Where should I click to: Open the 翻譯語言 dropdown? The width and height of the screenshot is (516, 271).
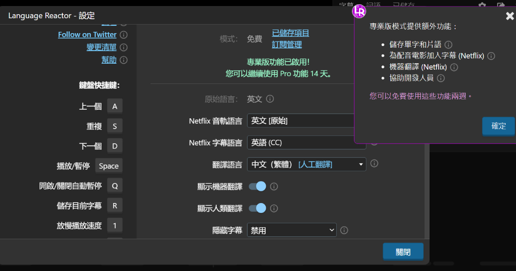point(307,164)
